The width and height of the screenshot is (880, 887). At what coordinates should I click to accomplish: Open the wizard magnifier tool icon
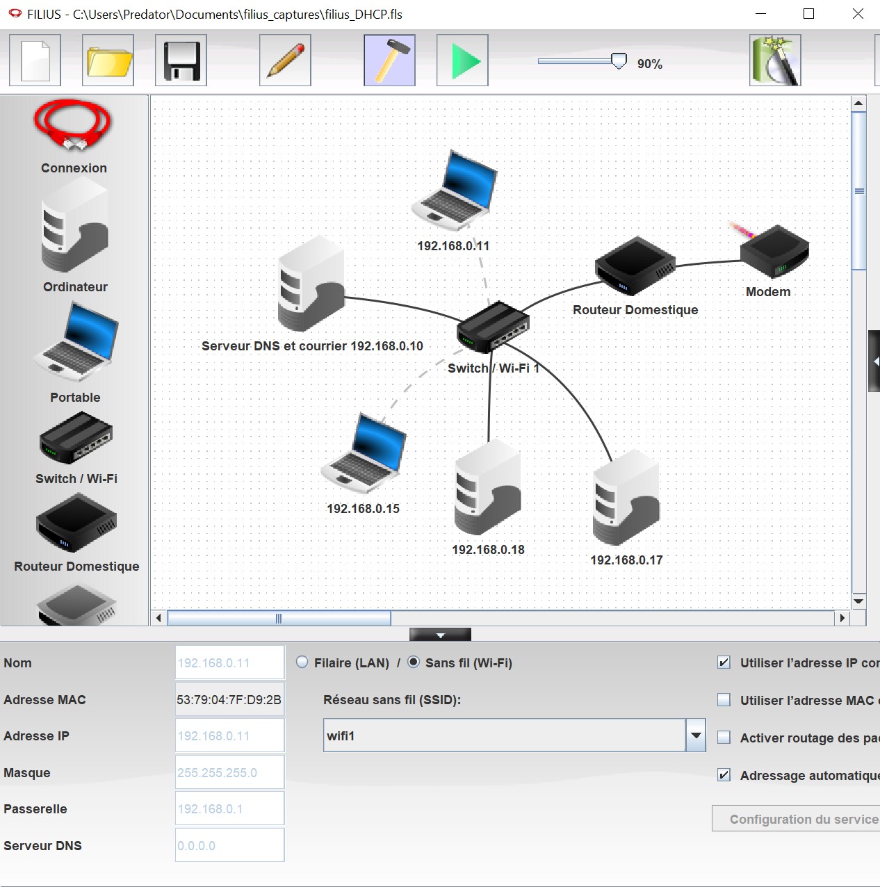(775, 61)
